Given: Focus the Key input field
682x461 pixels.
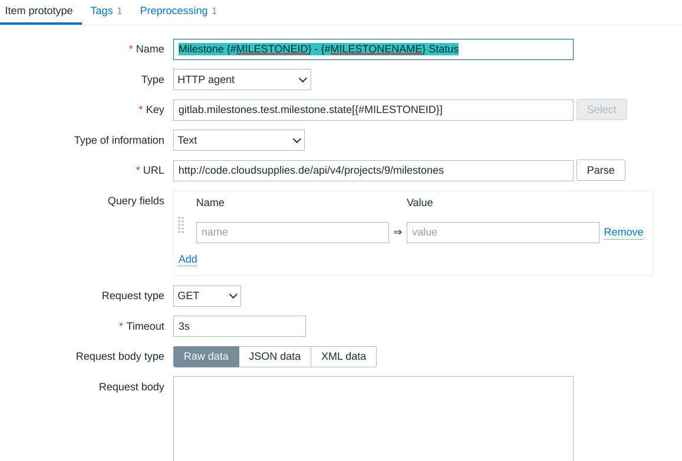Looking at the screenshot, I should (373, 110).
